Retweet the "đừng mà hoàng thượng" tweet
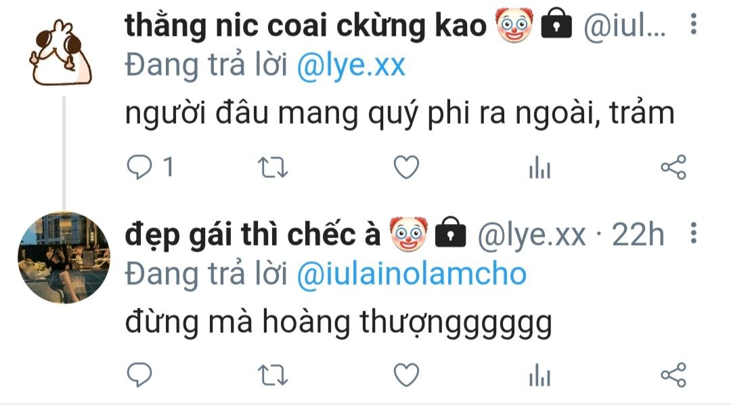 (x=273, y=375)
